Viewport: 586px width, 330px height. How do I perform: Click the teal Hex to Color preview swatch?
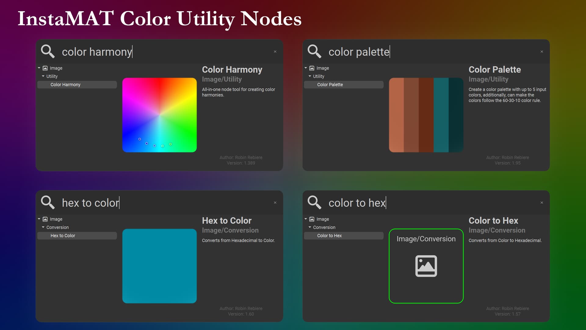coord(159,266)
